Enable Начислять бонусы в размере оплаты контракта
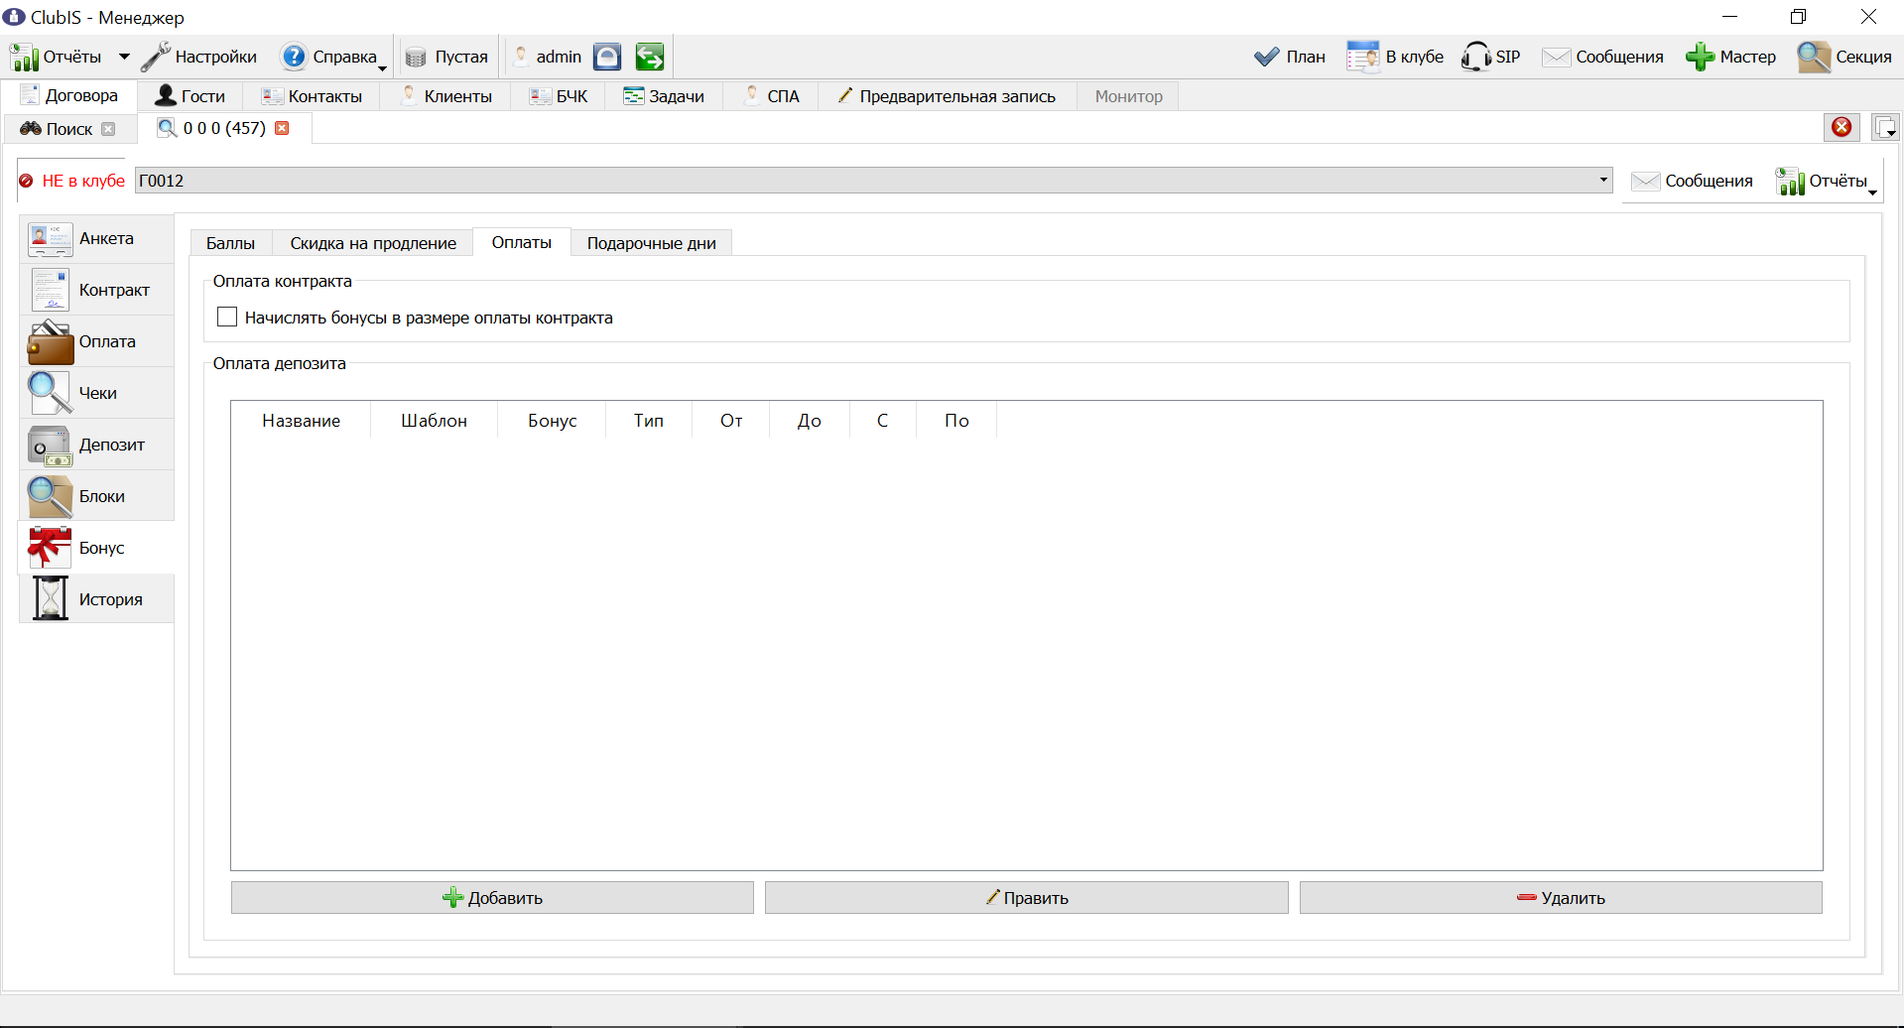 227,318
